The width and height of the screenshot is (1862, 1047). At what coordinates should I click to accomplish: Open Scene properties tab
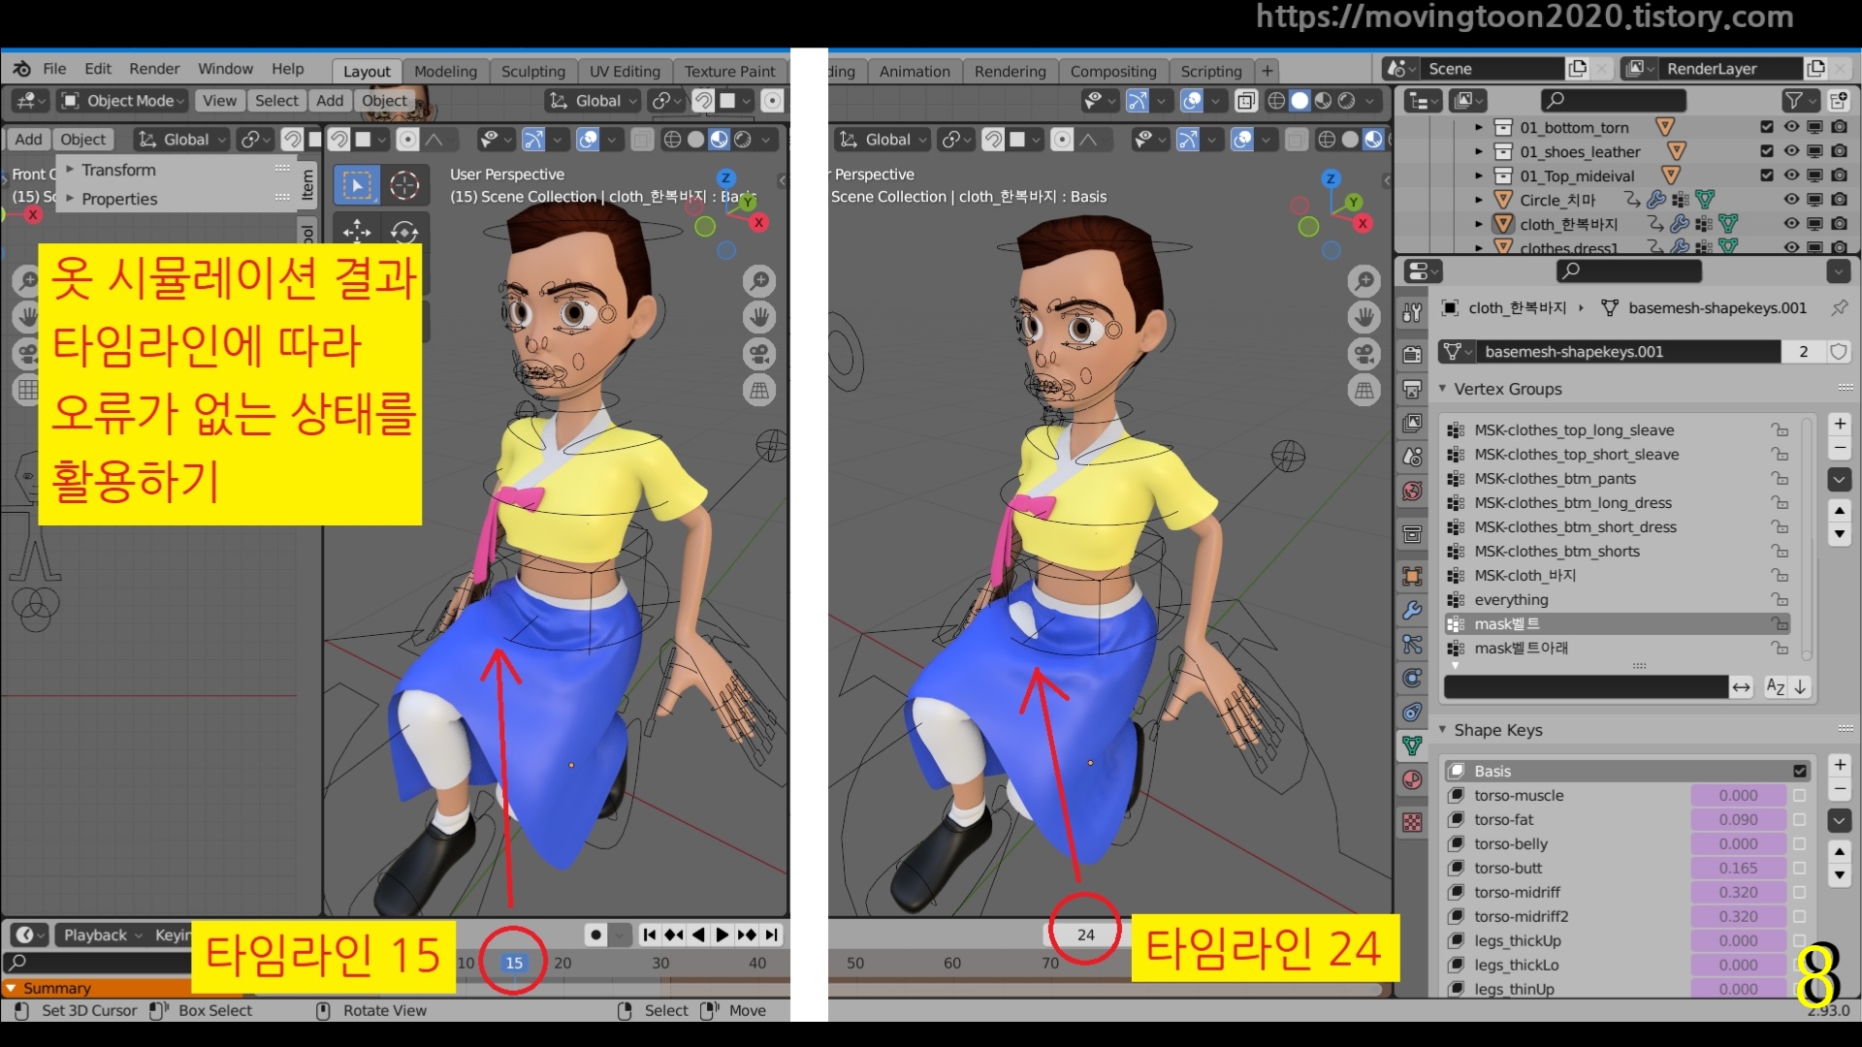pyautogui.click(x=1412, y=457)
